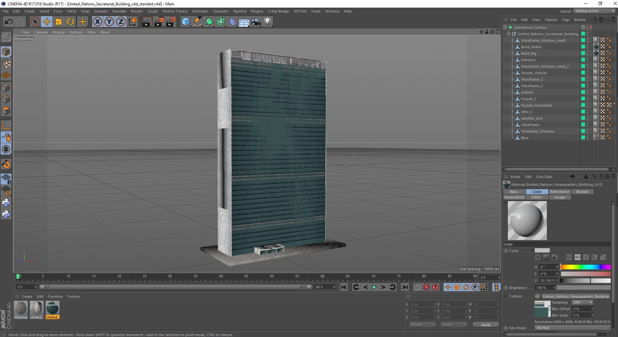618x337 pixels.
Task: Click Record Active Objects keyframe button
Action: [417, 287]
